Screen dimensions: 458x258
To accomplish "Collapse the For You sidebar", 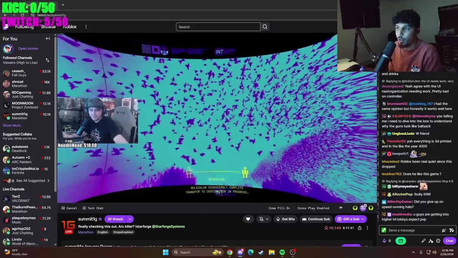I will (x=48, y=39).
